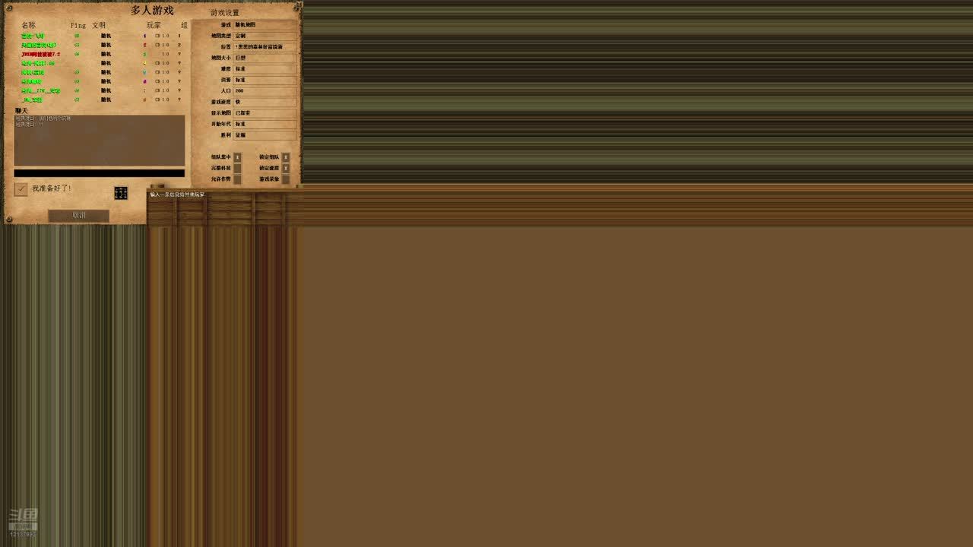Screen dimensions: 973x547
Task: Open the 胜利 victory condition dropdown
Action: click(x=265, y=135)
